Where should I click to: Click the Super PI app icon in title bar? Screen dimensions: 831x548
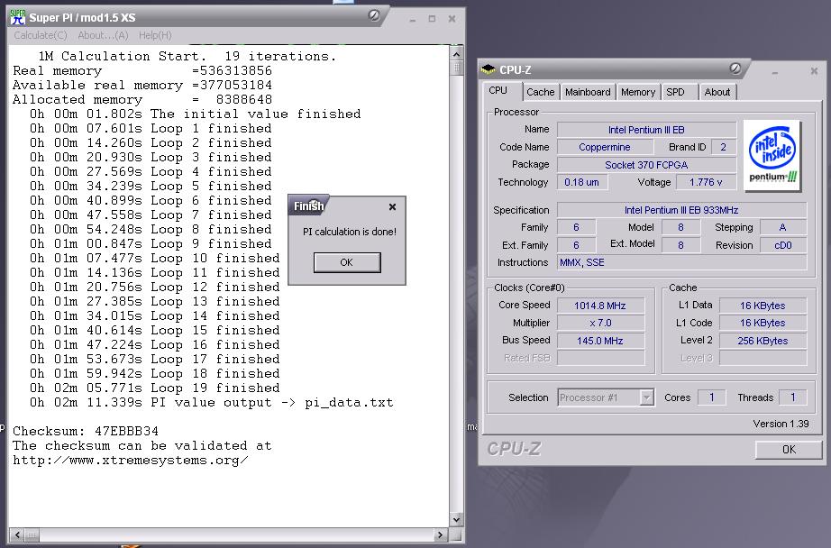pyautogui.click(x=17, y=17)
